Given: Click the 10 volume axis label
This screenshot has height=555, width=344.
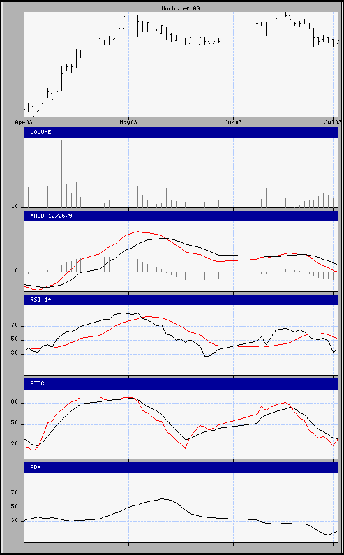Looking at the screenshot, I should click(x=15, y=207).
